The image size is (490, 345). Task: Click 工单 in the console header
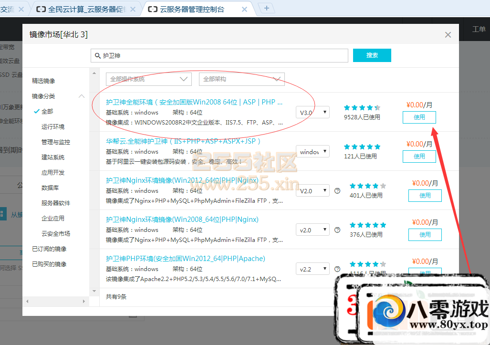coord(479,30)
